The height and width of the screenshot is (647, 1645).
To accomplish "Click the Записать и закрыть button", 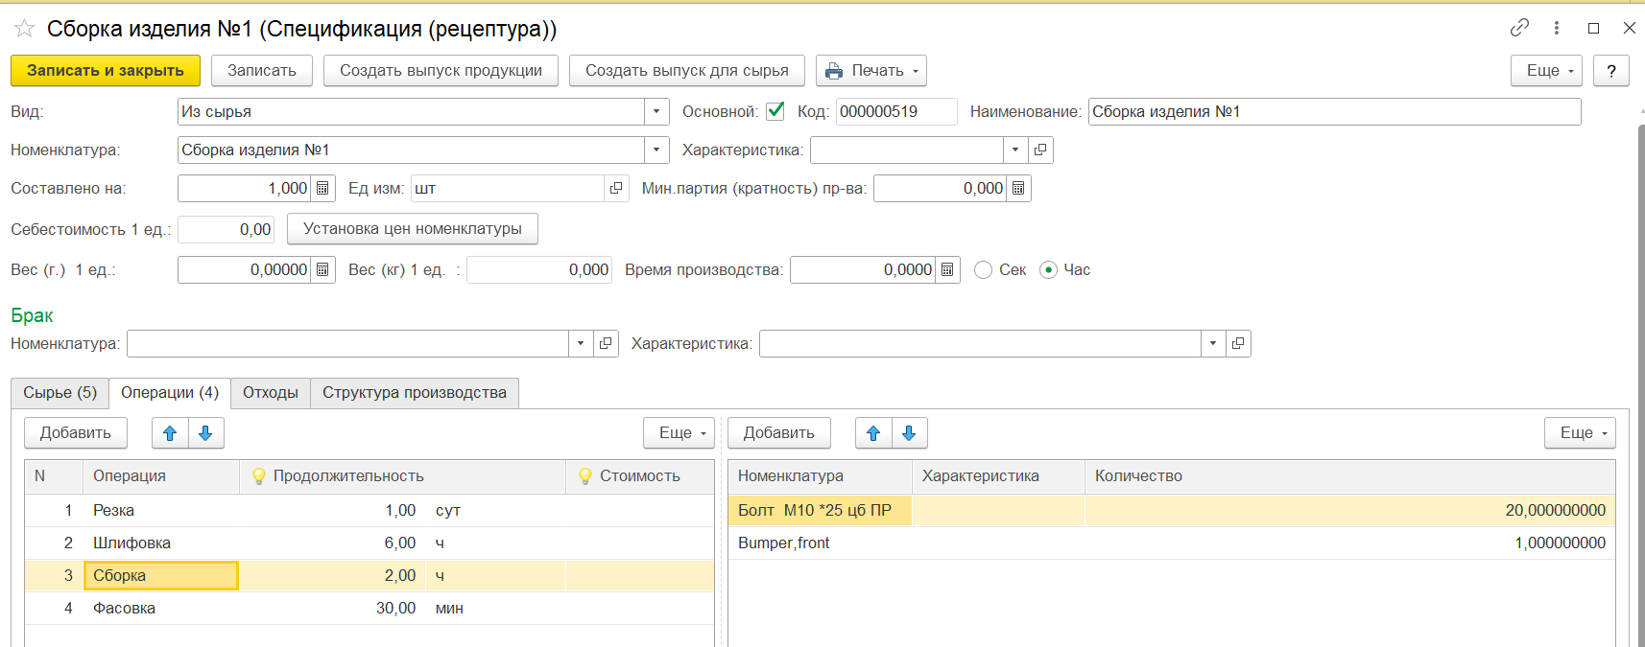I will pos(106,71).
